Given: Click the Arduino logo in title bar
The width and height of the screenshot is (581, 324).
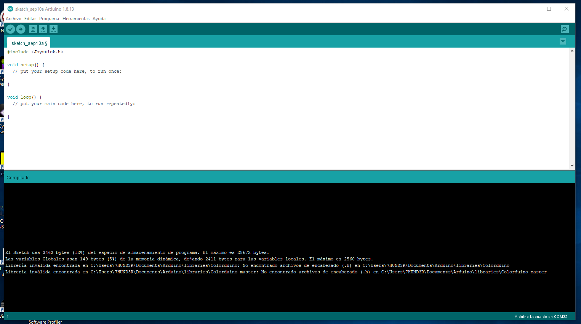Looking at the screenshot, I should coord(10,9).
